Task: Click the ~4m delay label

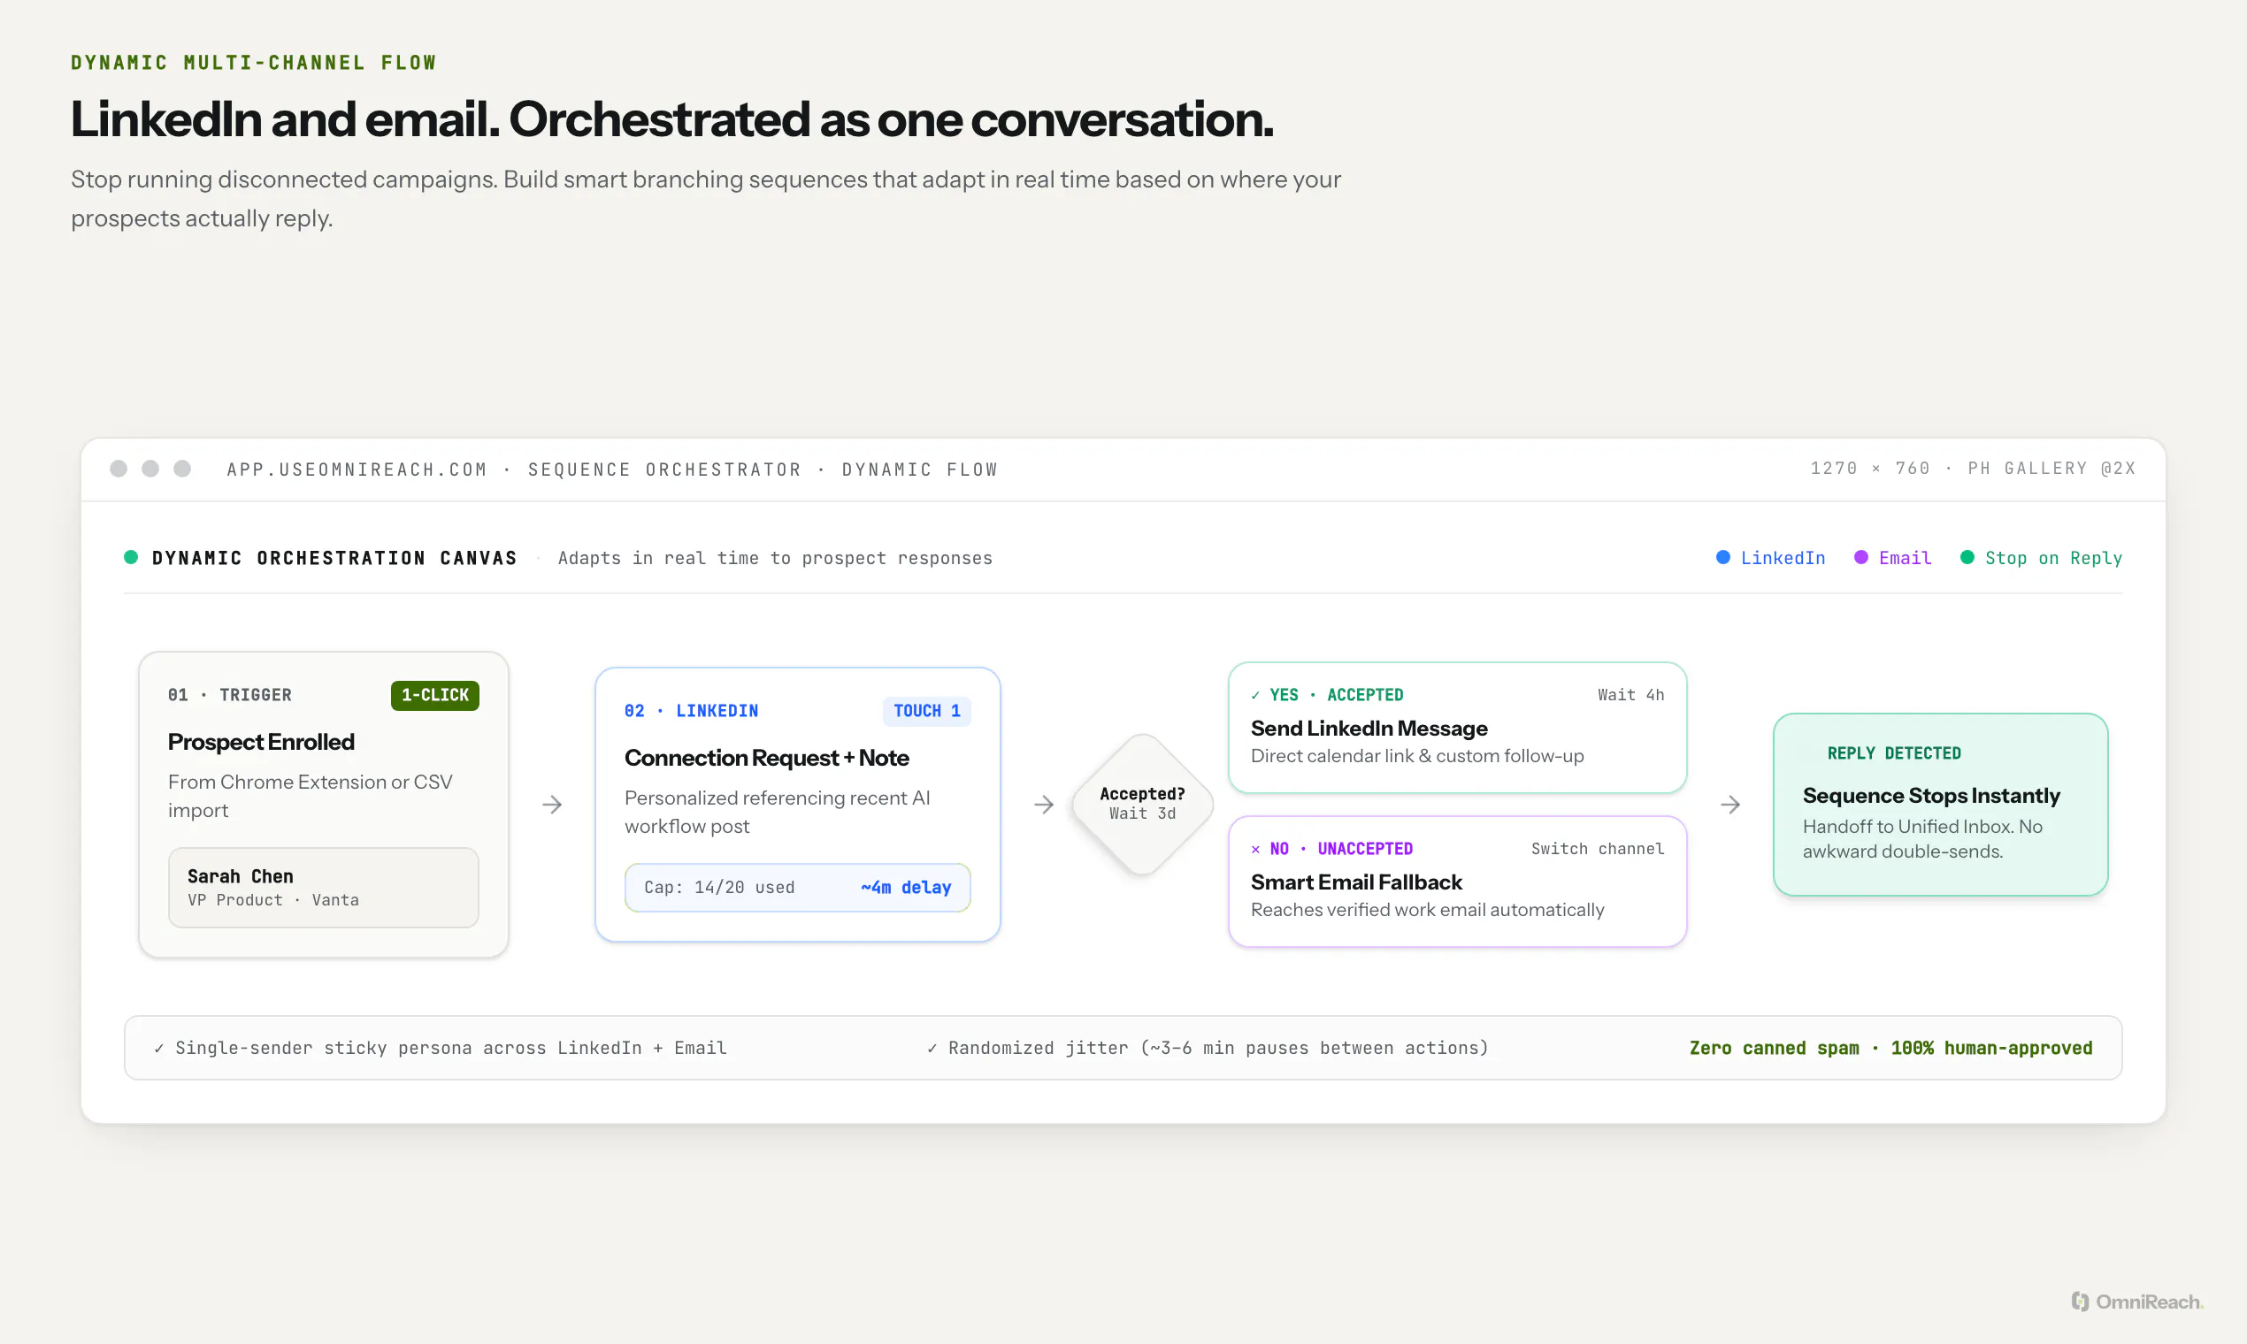Action: pos(906,888)
